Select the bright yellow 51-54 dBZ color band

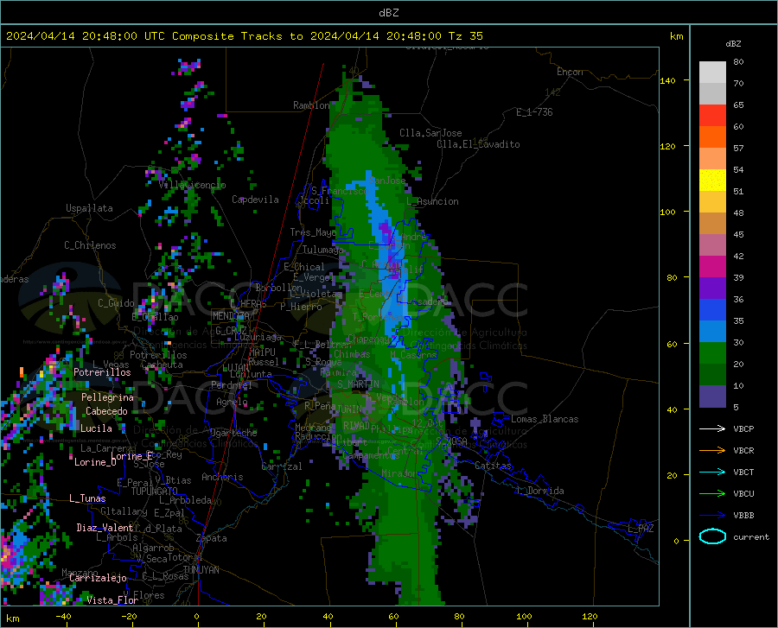[x=712, y=180]
